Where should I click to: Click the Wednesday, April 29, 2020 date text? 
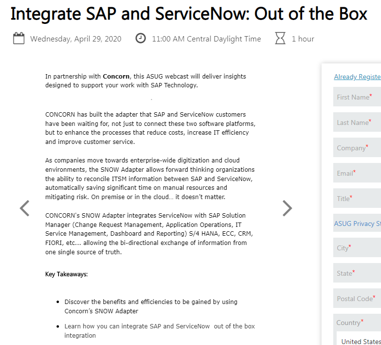[76, 39]
